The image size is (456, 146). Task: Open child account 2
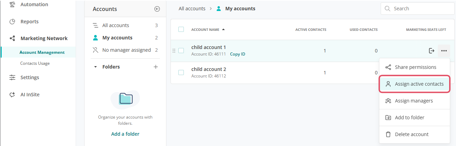click(x=208, y=69)
